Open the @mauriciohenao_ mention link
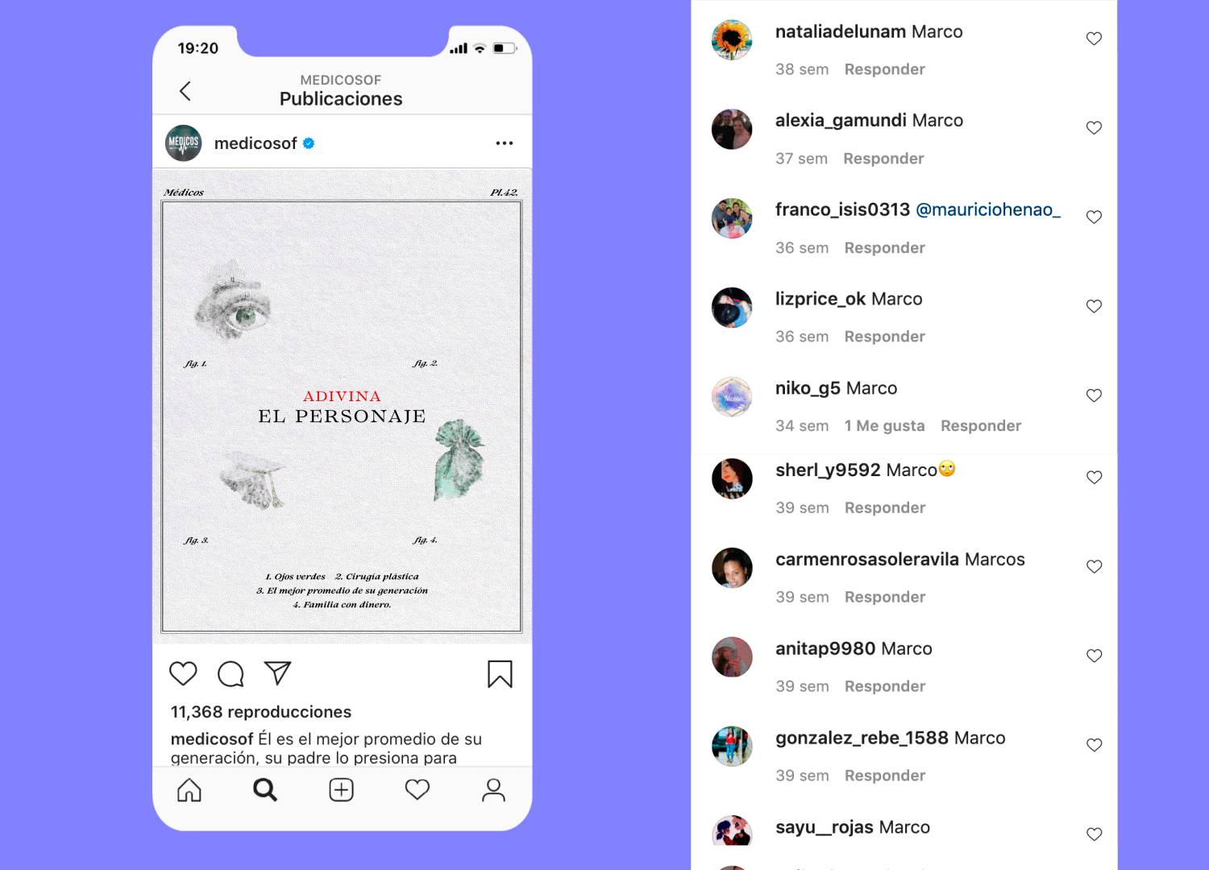This screenshot has height=870, width=1209. point(988,209)
